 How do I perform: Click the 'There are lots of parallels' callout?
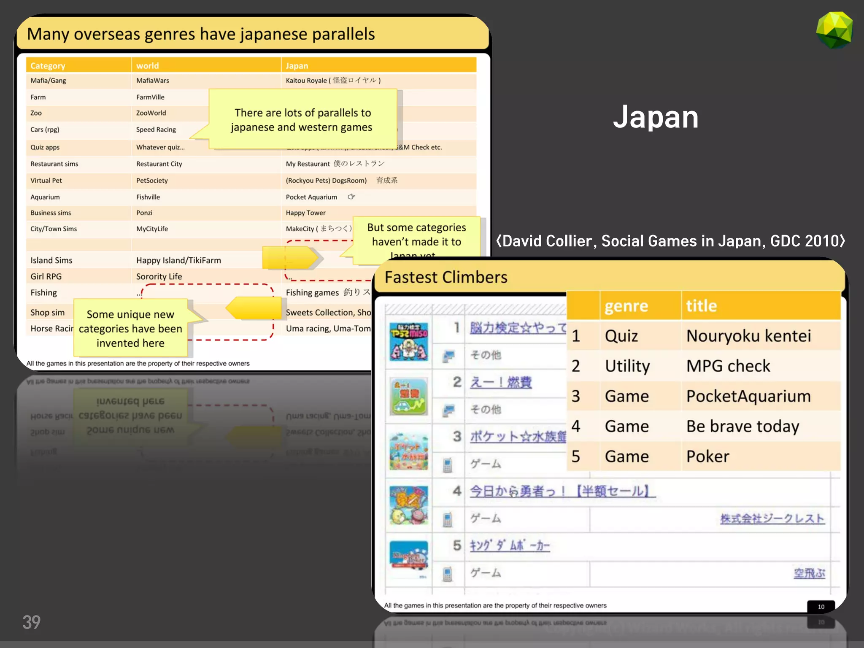(302, 119)
